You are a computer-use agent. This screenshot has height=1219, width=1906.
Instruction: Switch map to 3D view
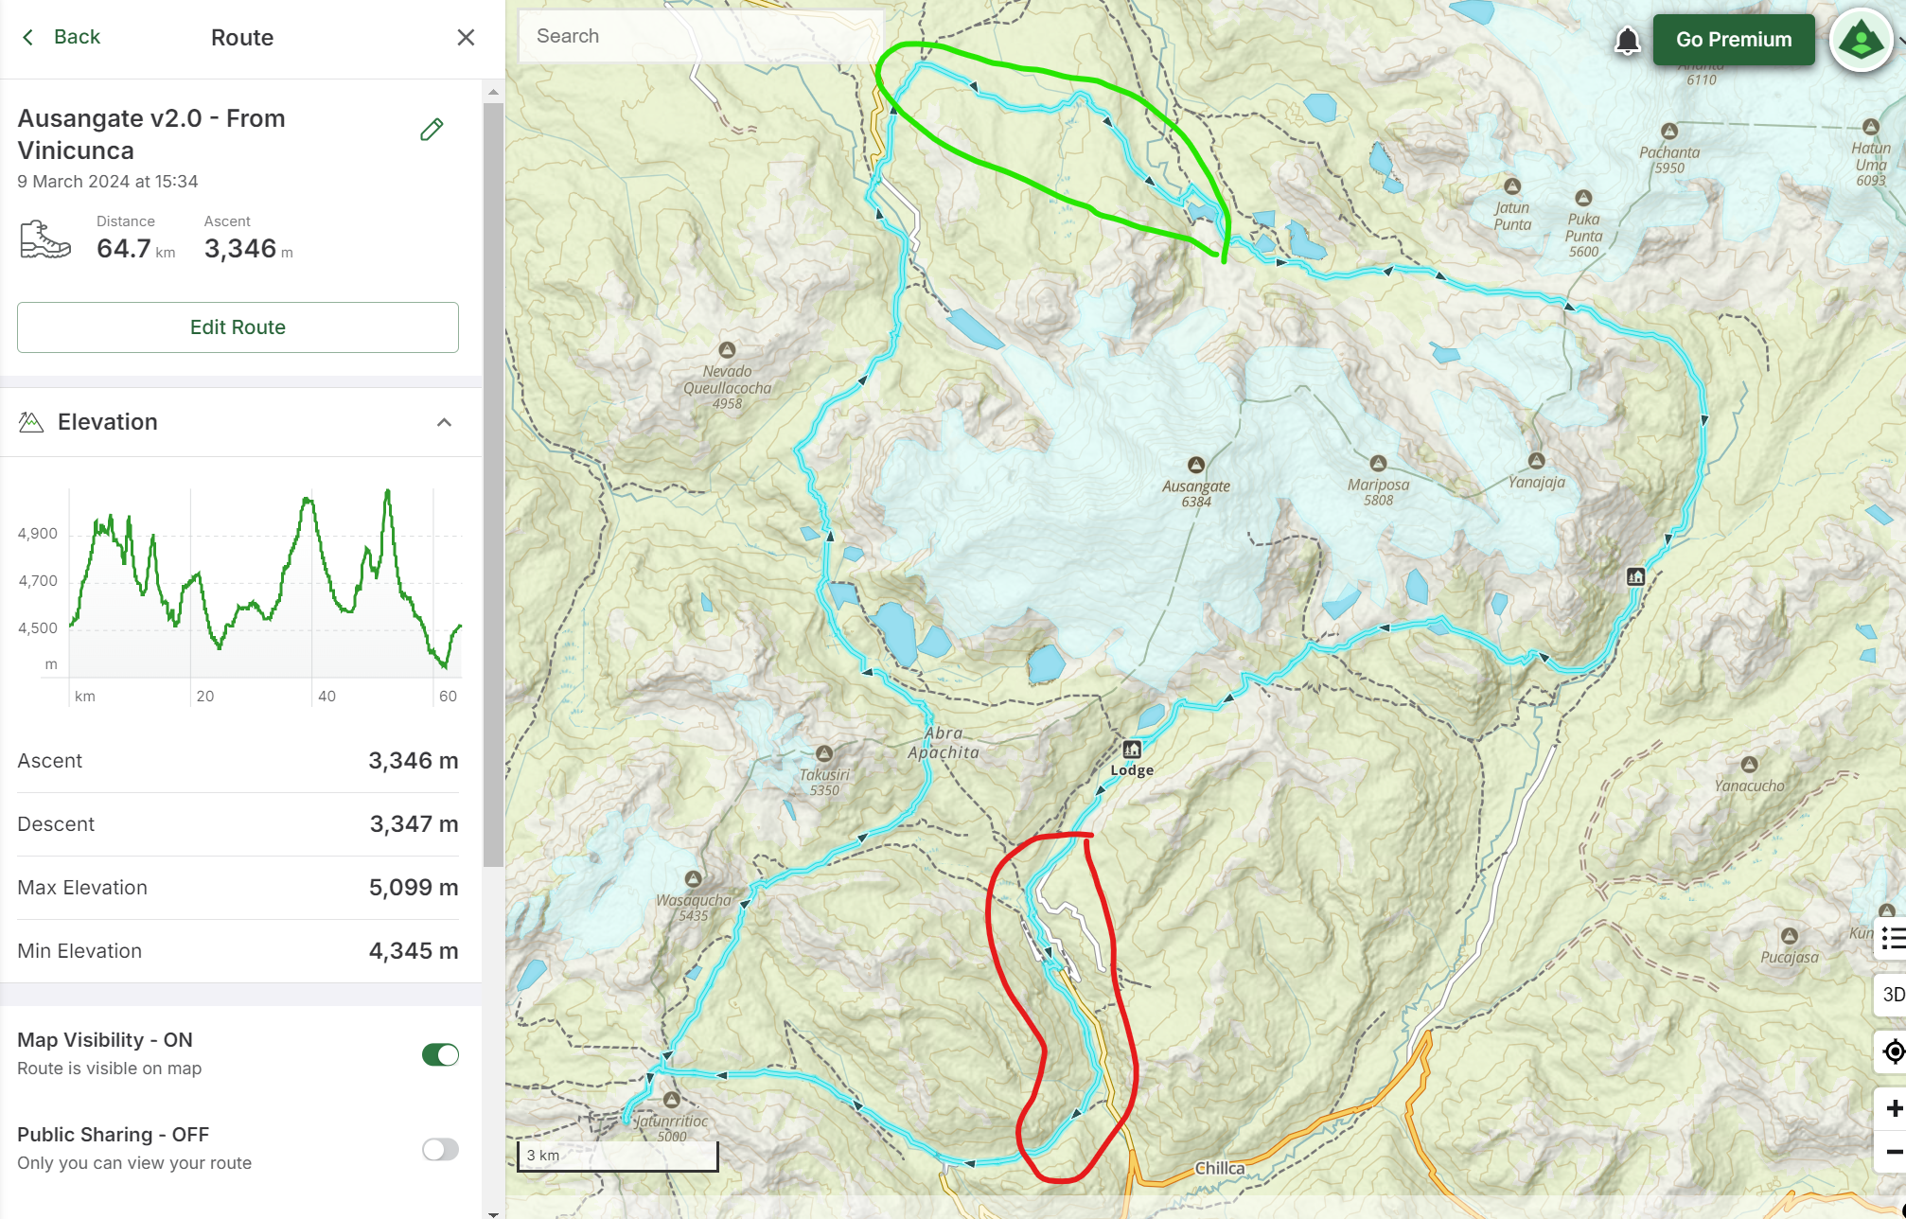(1892, 994)
